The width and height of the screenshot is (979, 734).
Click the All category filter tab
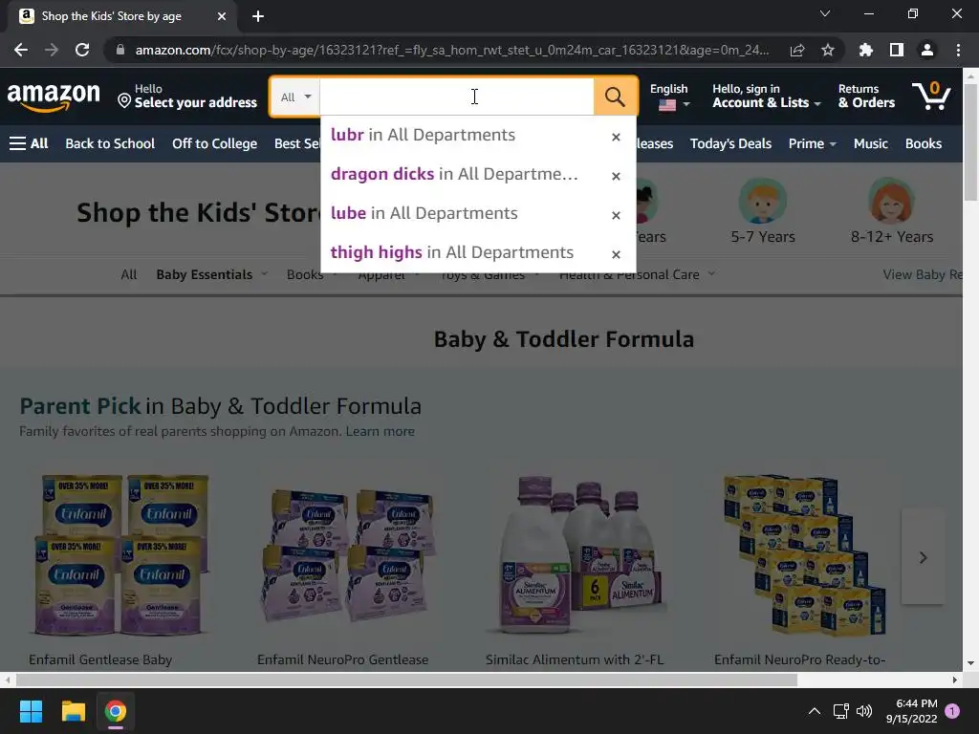point(129,274)
